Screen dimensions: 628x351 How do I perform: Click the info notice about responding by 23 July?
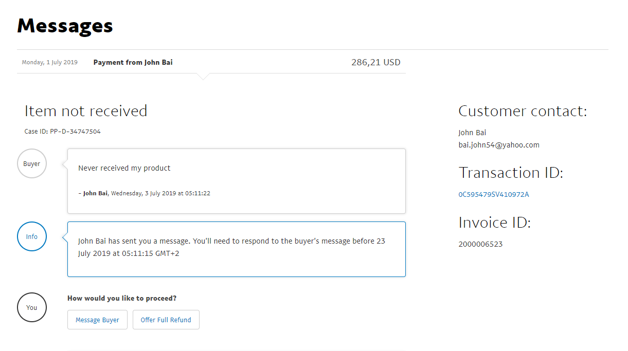click(x=231, y=247)
